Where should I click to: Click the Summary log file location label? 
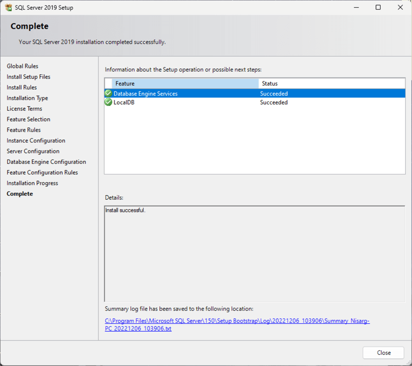coord(179,309)
